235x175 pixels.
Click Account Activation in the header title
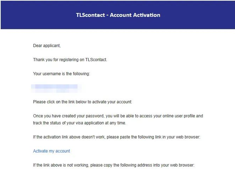coord(135,15)
